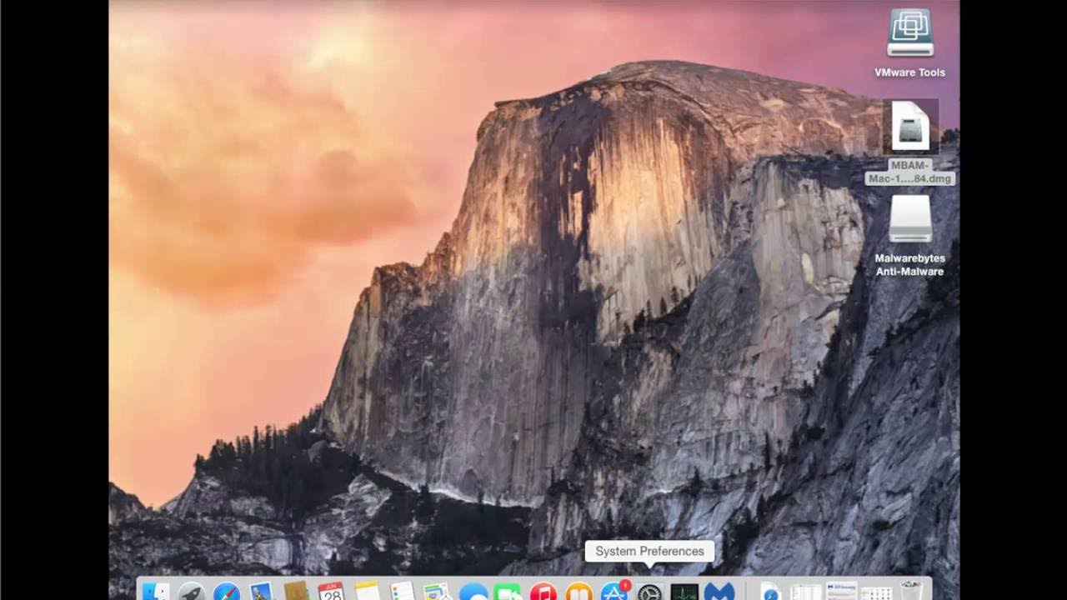Image resolution: width=1067 pixels, height=600 pixels.
Task: Open the Trash in the Dock
Action: 911,591
